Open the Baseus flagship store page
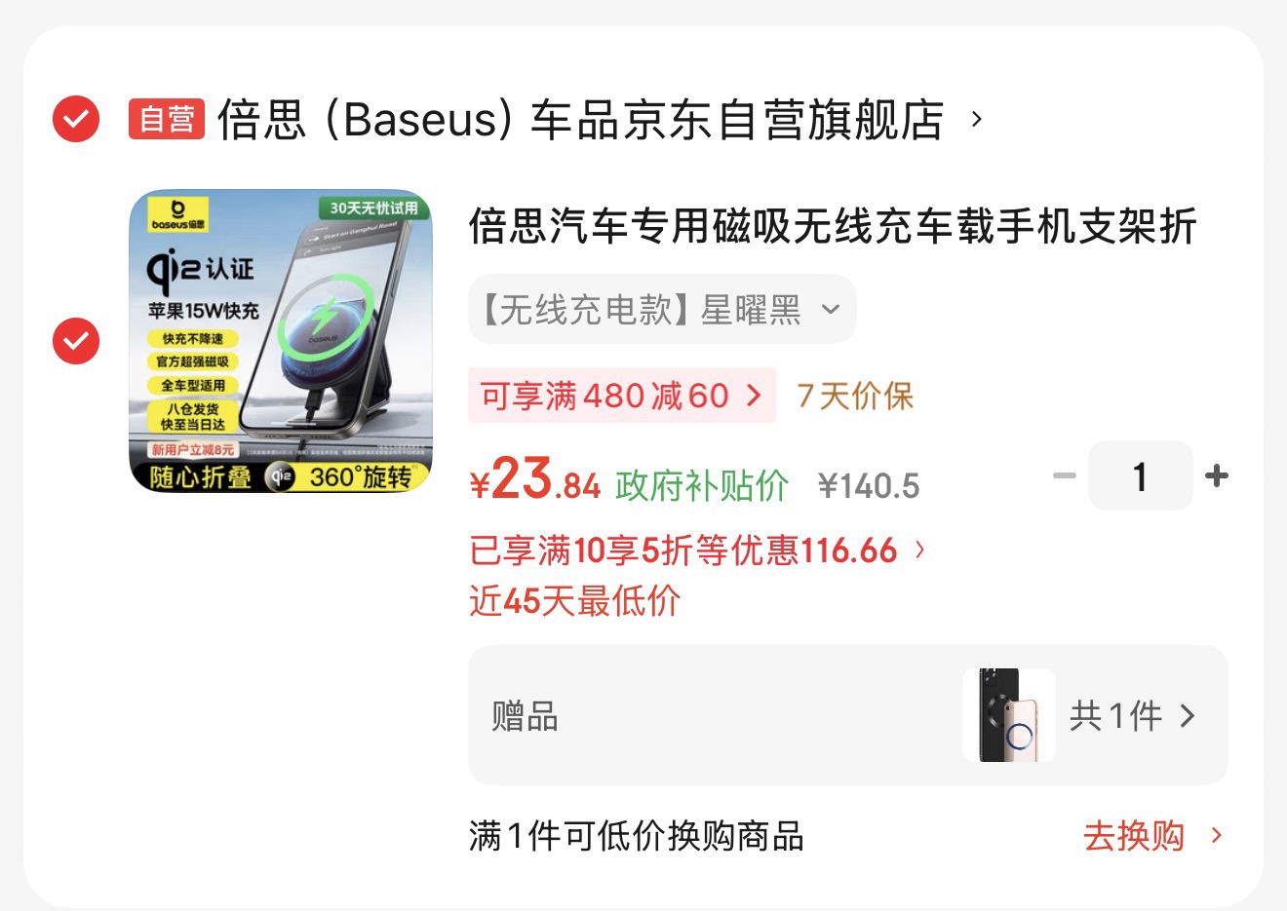This screenshot has width=1287, height=911. click(580, 119)
